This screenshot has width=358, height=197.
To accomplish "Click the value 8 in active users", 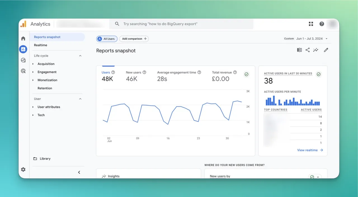I will (x=321, y=123).
